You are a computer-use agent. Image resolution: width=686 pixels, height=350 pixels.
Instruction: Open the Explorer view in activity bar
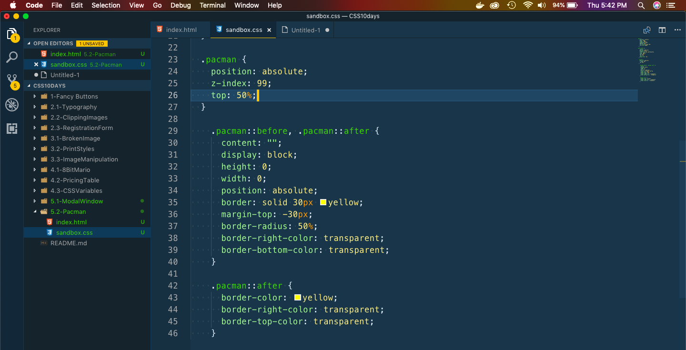(12, 34)
